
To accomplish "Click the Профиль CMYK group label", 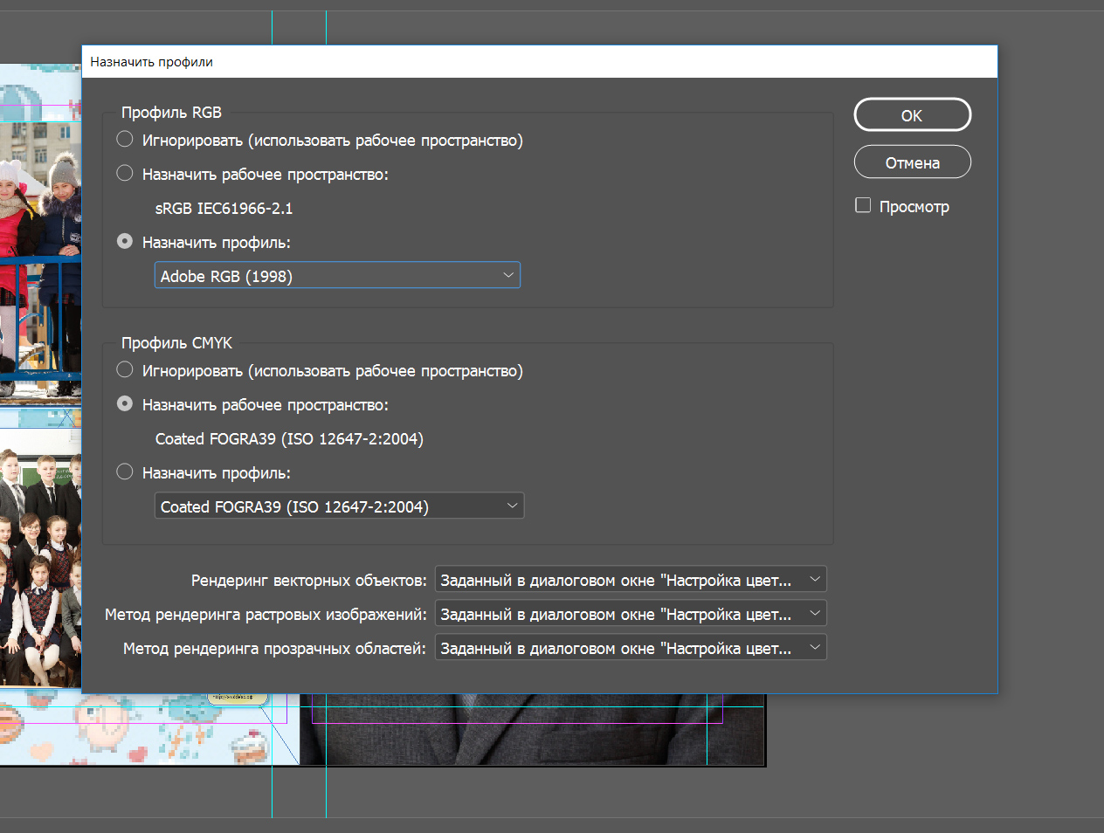I will (x=176, y=343).
